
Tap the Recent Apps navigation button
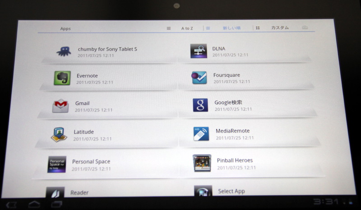[x=57, y=204]
